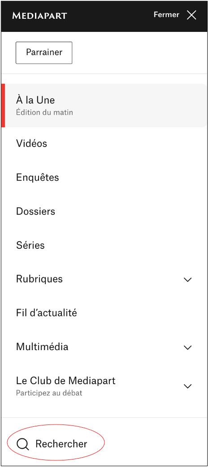Expand Le Club de Mediapart chevron
The width and height of the screenshot is (209, 468).
(x=187, y=386)
